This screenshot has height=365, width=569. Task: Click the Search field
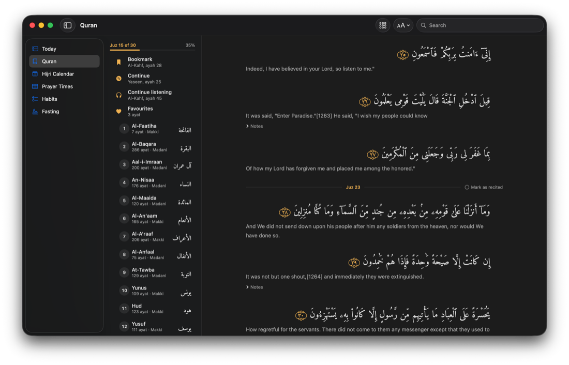[480, 25]
